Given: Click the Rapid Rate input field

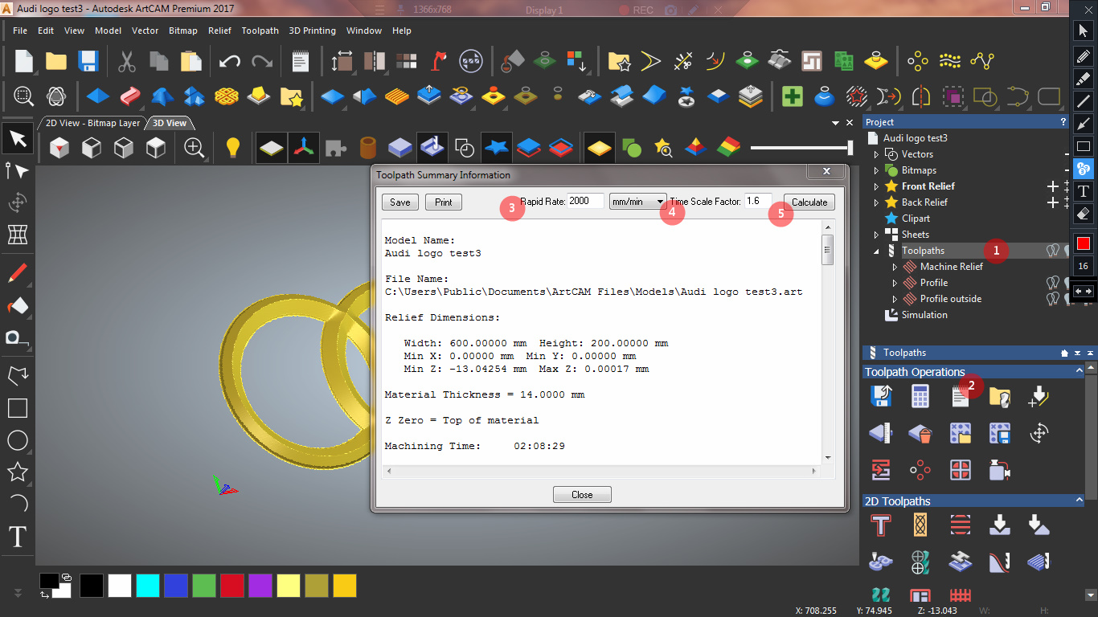Looking at the screenshot, I should click(x=586, y=201).
